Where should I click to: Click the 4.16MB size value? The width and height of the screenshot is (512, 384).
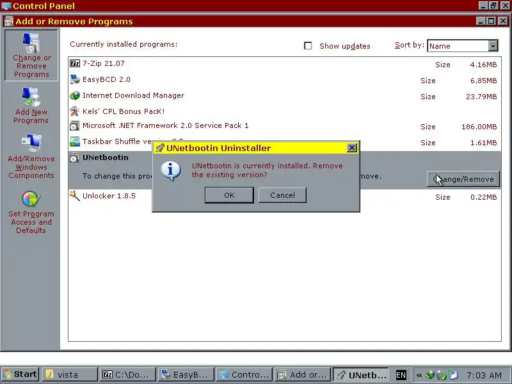tap(483, 65)
